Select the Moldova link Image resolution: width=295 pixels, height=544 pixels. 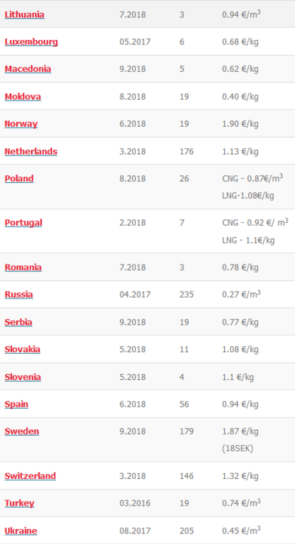(x=23, y=97)
